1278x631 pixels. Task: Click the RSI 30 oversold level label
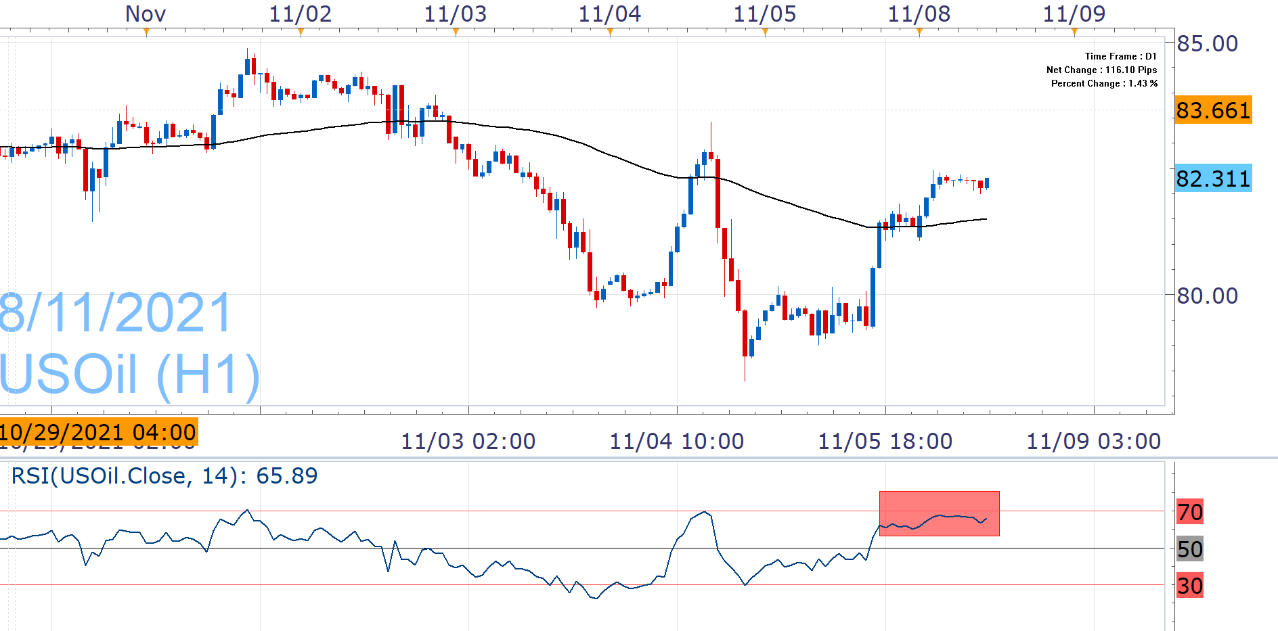(x=1189, y=586)
